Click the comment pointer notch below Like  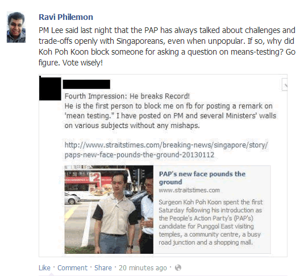coord(51,274)
